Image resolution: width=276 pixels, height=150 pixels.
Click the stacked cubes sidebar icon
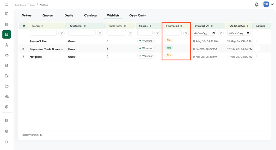point(7,97)
